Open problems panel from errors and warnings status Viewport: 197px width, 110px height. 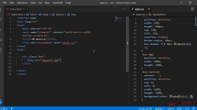(4, 108)
